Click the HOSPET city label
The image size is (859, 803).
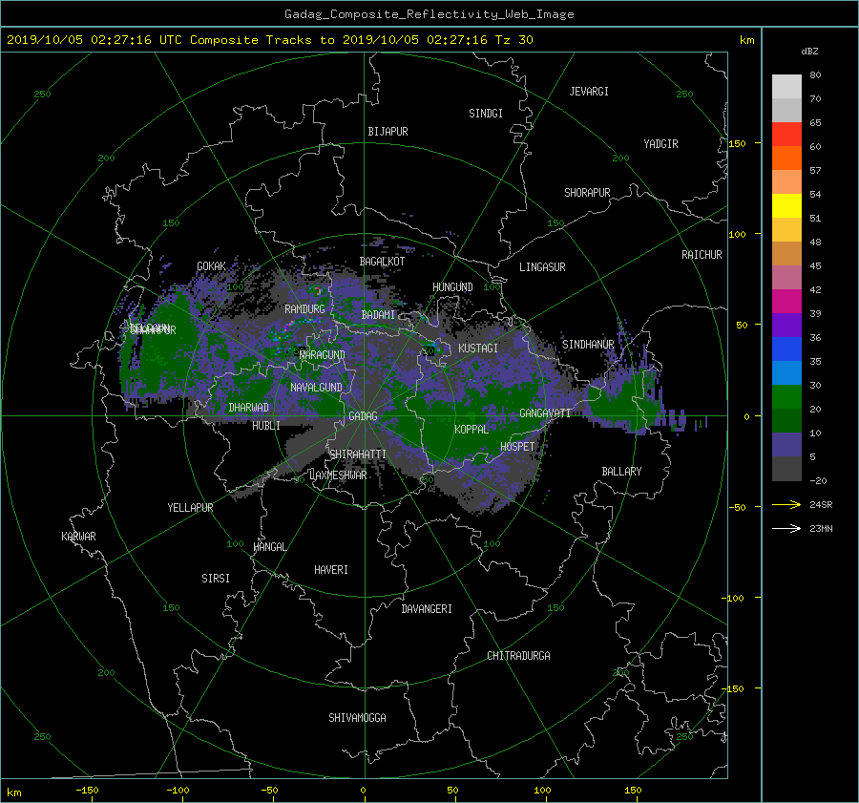(517, 447)
